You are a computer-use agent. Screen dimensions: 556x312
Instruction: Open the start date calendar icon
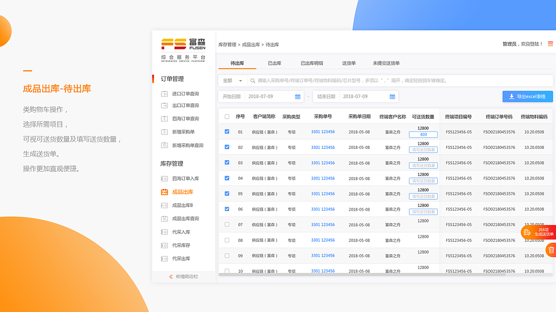click(x=298, y=96)
